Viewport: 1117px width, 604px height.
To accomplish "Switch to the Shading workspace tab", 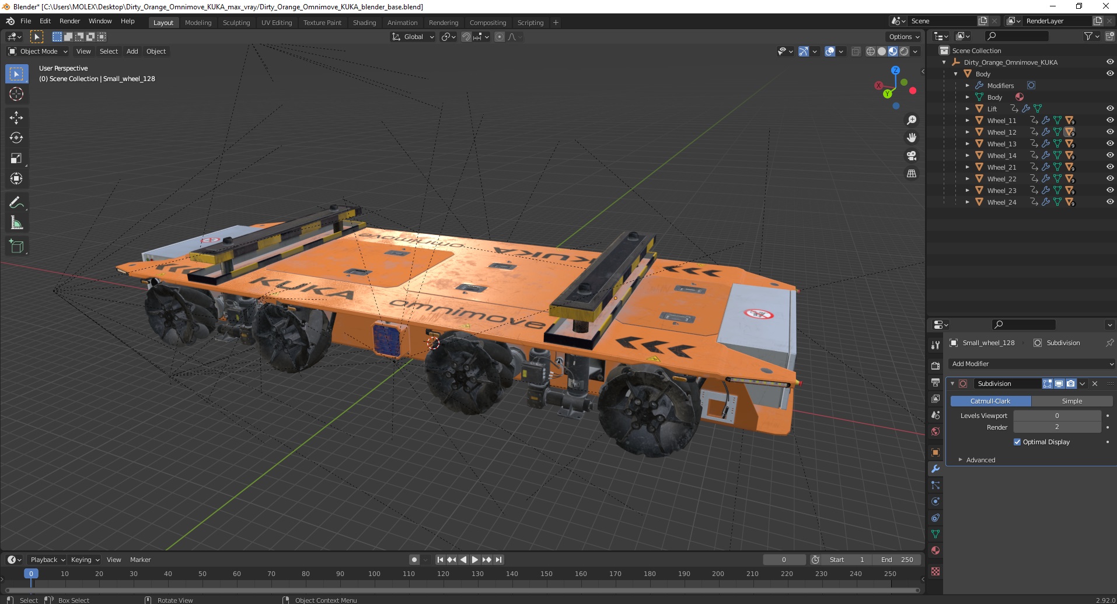I will click(364, 23).
